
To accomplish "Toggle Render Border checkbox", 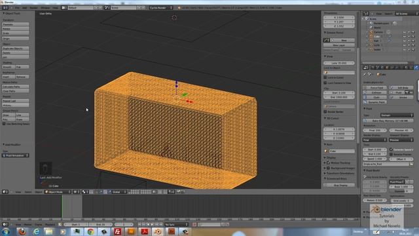I will (325, 111).
